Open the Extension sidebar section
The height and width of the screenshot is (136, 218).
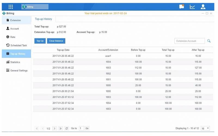point(16,20)
